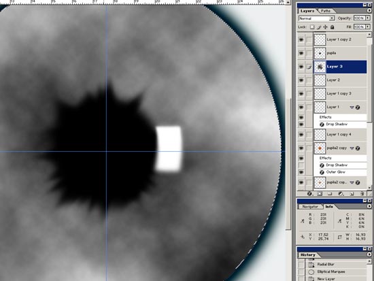The image size is (374, 281).
Task: Open the Normal blend mode dropdown
Action: click(x=316, y=18)
